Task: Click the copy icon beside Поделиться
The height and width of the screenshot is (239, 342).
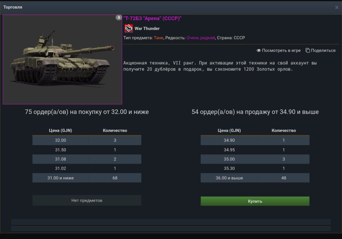Action: click(x=308, y=51)
